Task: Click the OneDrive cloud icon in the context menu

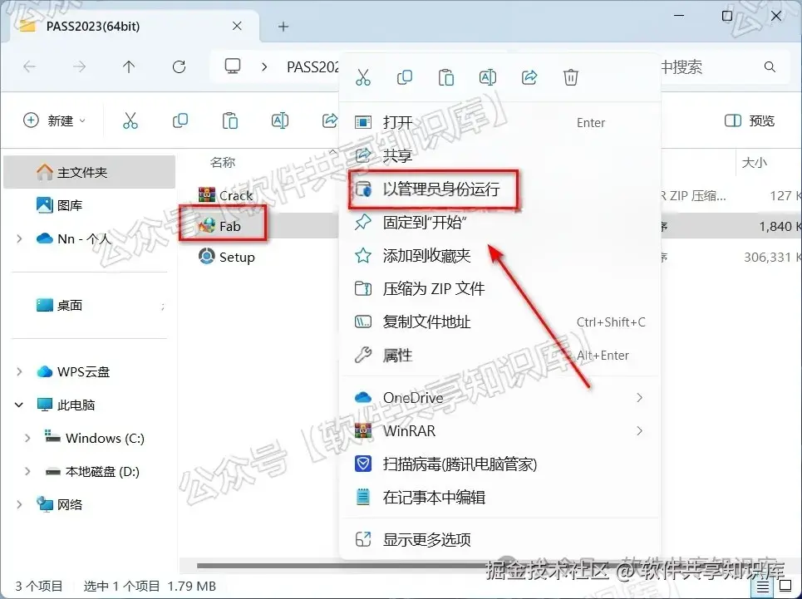Action: pyautogui.click(x=362, y=397)
